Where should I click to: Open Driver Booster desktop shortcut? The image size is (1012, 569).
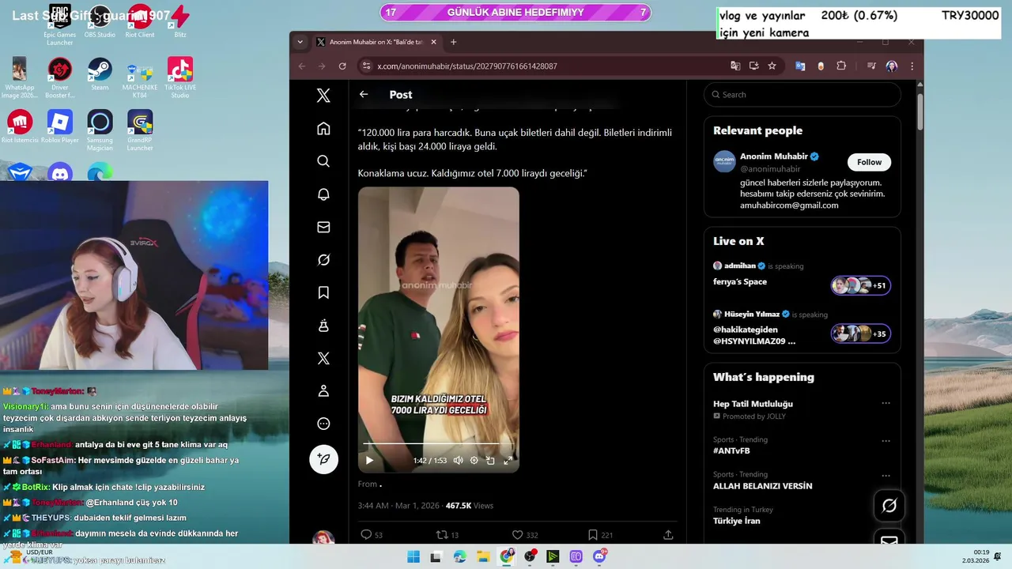(60, 77)
